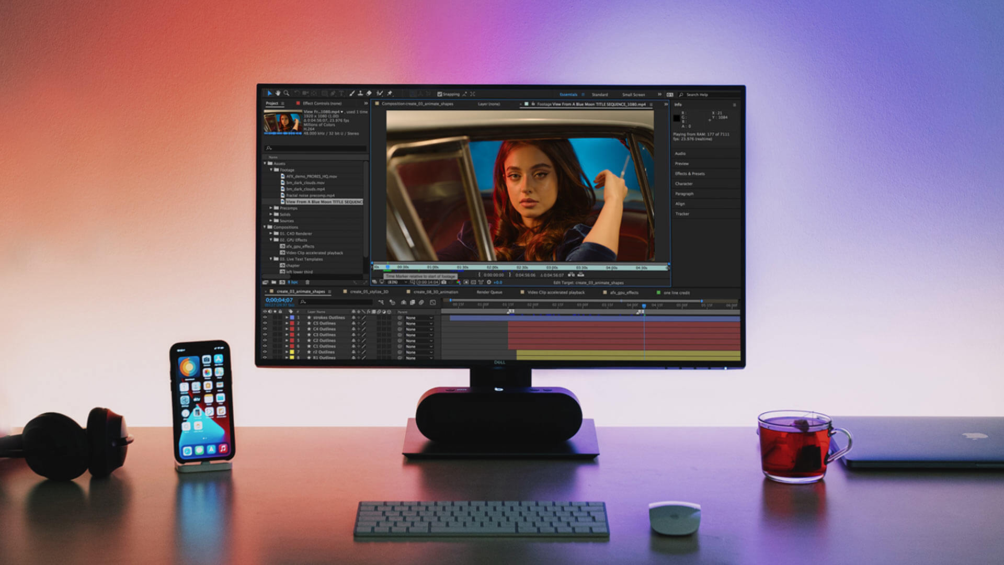
Task: Select the Zoom magnifier tool
Action: click(286, 93)
